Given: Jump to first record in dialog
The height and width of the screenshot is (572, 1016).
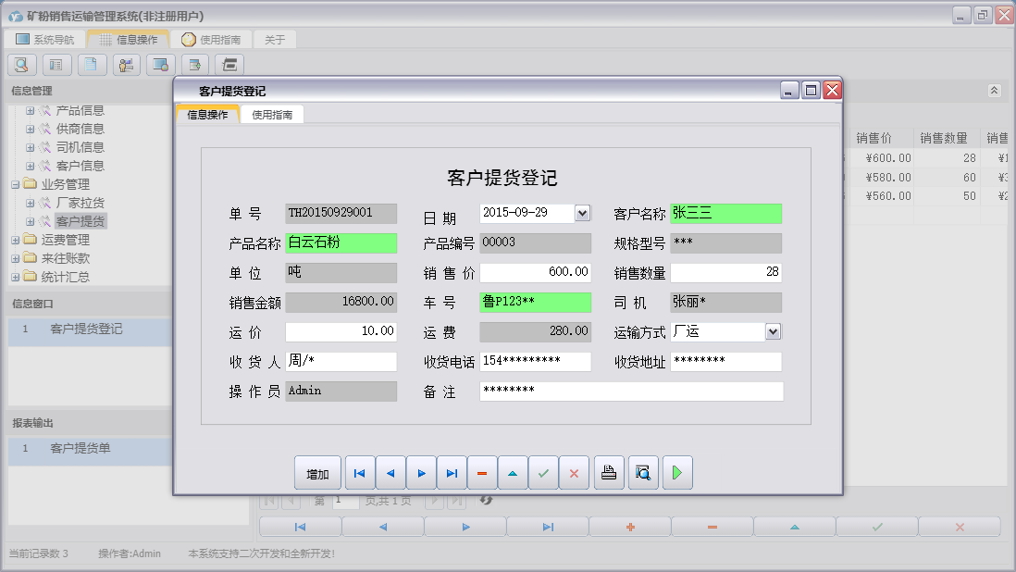Looking at the screenshot, I should [359, 473].
